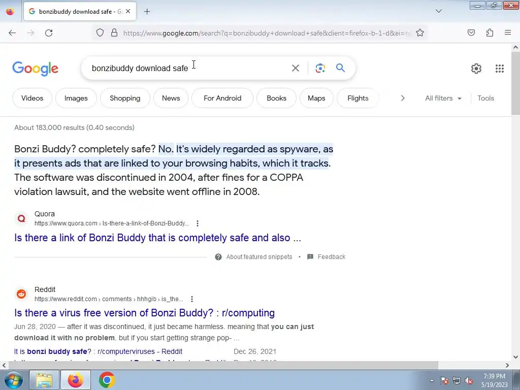Submit search with the magnifier icon
The width and height of the screenshot is (520, 390).
pos(341,68)
